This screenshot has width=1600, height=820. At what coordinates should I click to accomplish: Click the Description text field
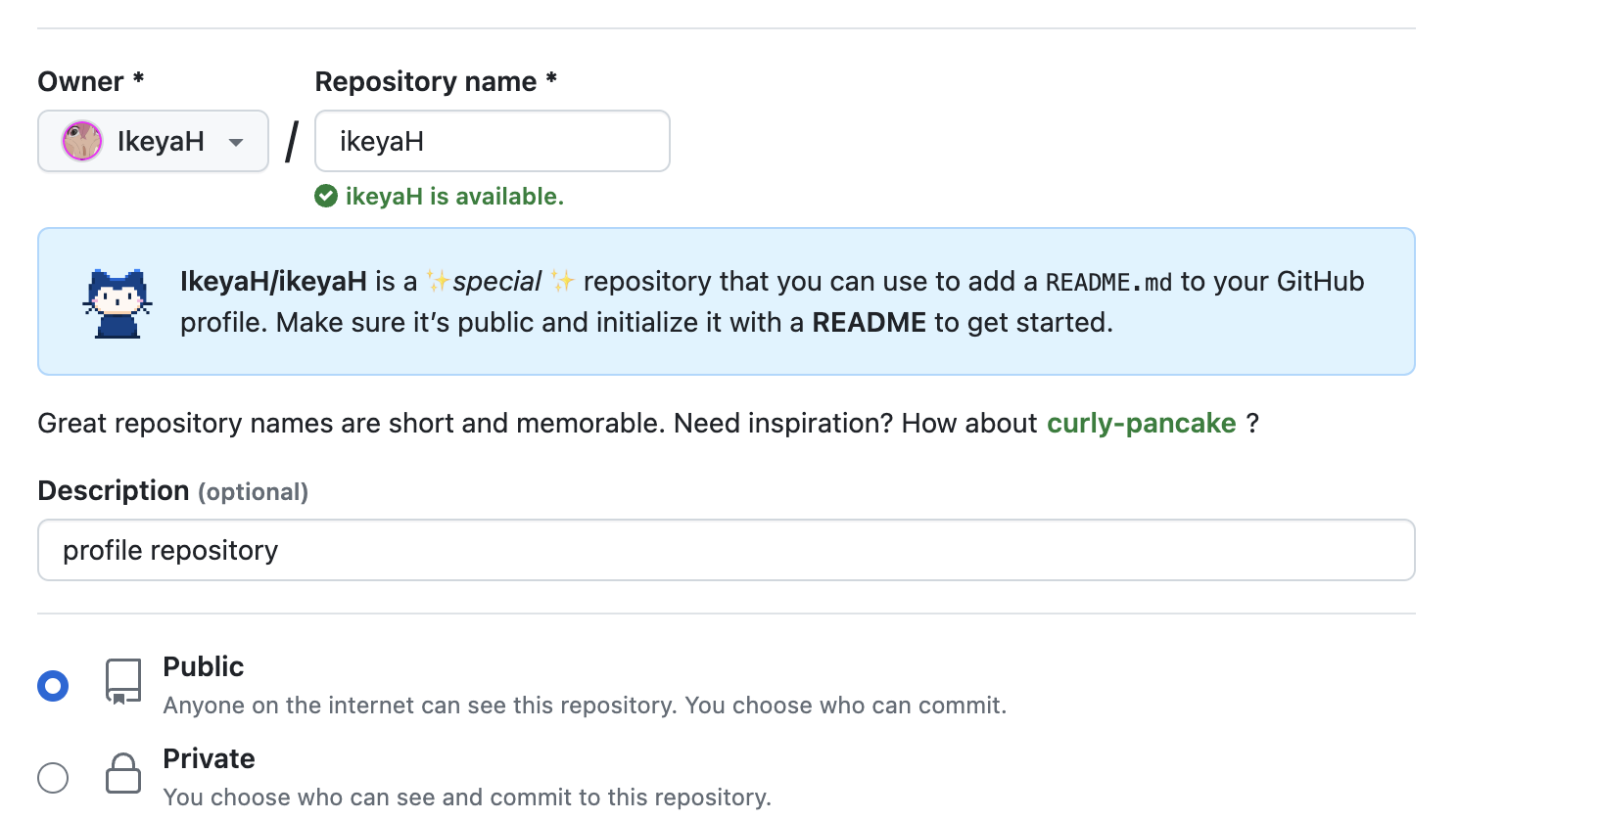click(x=726, y=550)
